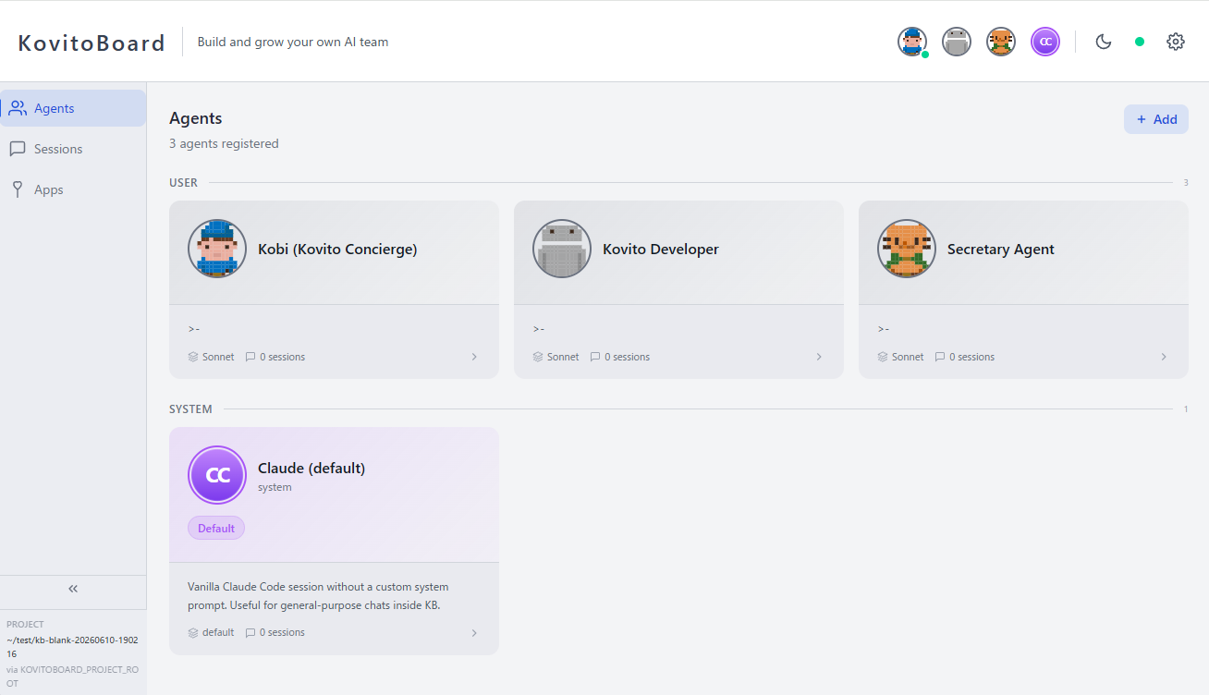The width and height of the screenshot is (1209, 695).
Task: Click default model icon on Claude card
Action: (193, 633)
